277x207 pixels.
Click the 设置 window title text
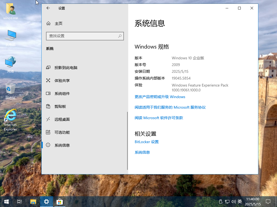tap(62, 8)
